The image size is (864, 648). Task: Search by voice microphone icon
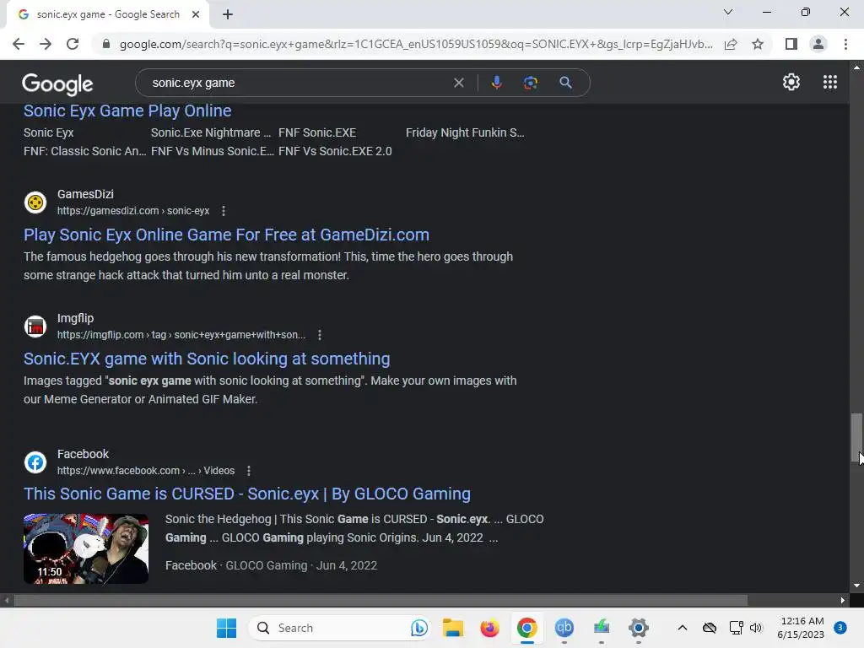[496, 83]
